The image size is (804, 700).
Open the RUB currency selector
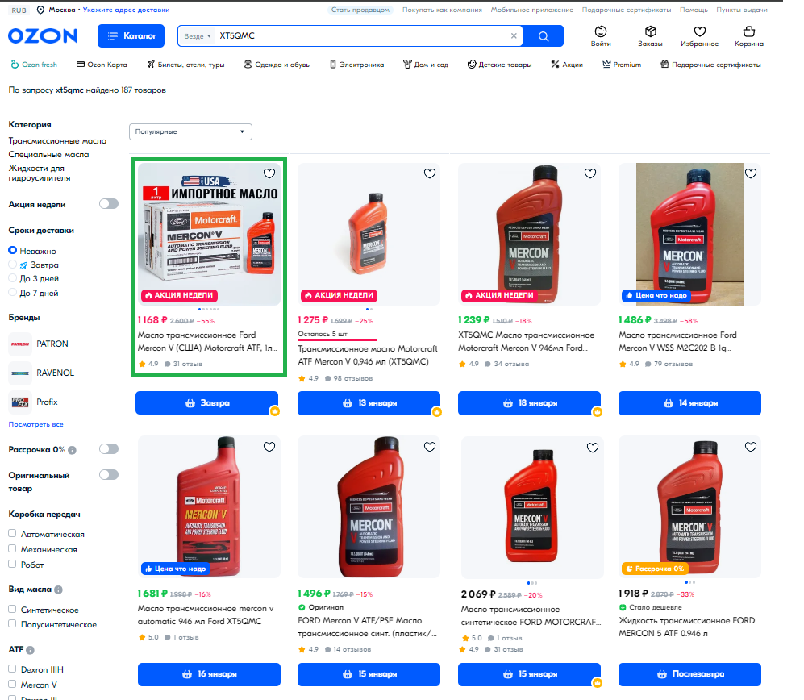19,10
